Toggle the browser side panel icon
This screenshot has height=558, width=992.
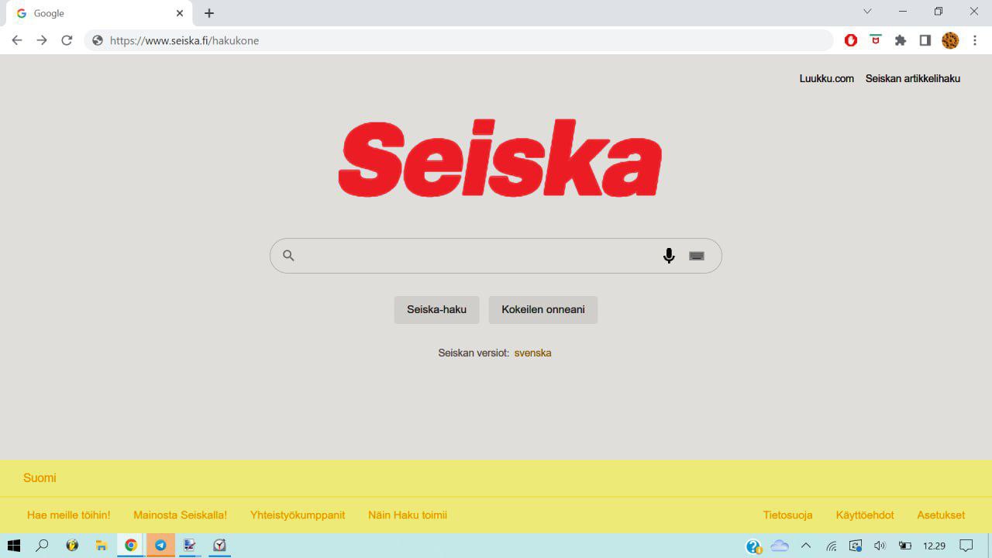[x=925, y=40]
